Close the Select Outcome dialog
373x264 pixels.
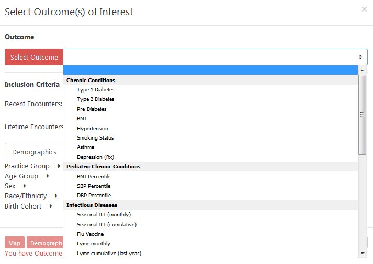click(364, 9)
